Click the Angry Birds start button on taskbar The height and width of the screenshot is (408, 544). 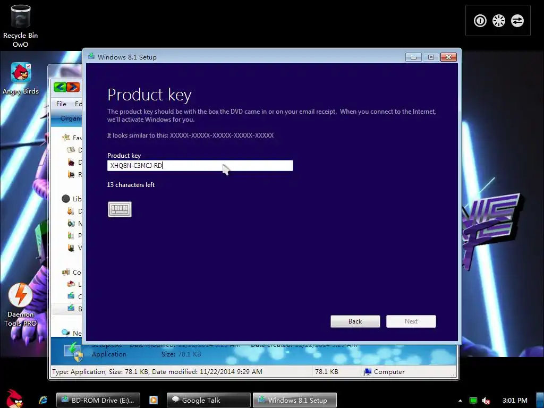coord(14,399)
